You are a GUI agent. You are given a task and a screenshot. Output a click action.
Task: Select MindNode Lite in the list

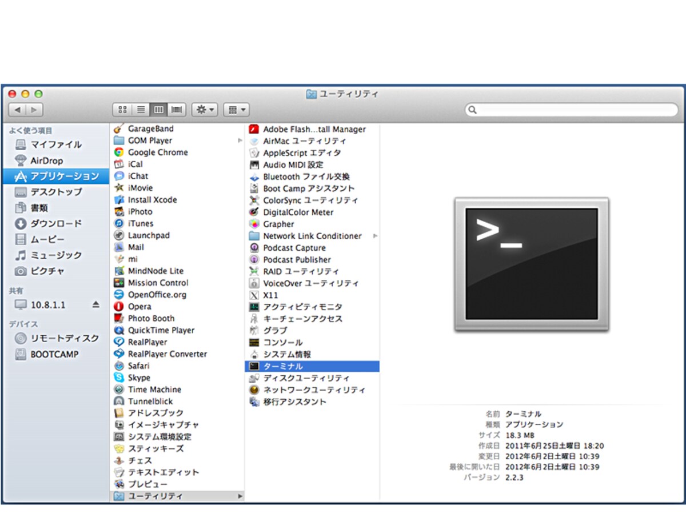[x=177, y=271]
